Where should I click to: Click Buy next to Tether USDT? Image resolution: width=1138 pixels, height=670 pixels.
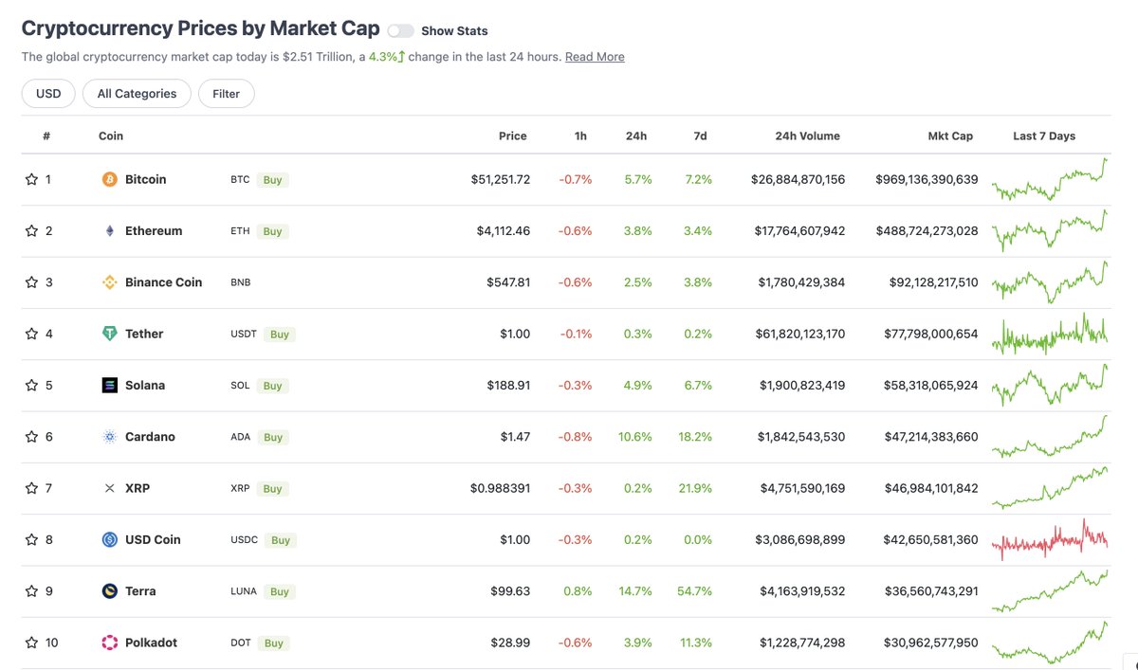coord(280,334)
